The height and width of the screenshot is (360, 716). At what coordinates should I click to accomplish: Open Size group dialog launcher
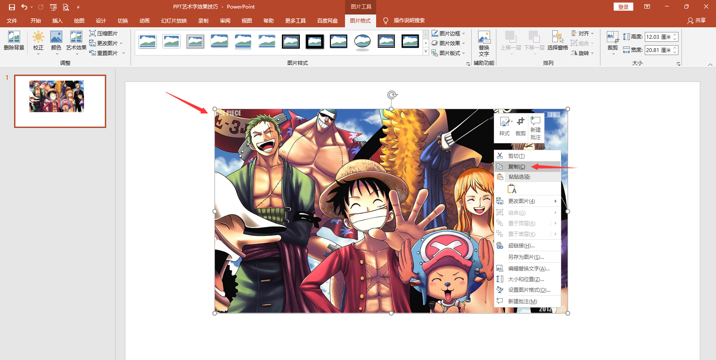click(678, 64)
